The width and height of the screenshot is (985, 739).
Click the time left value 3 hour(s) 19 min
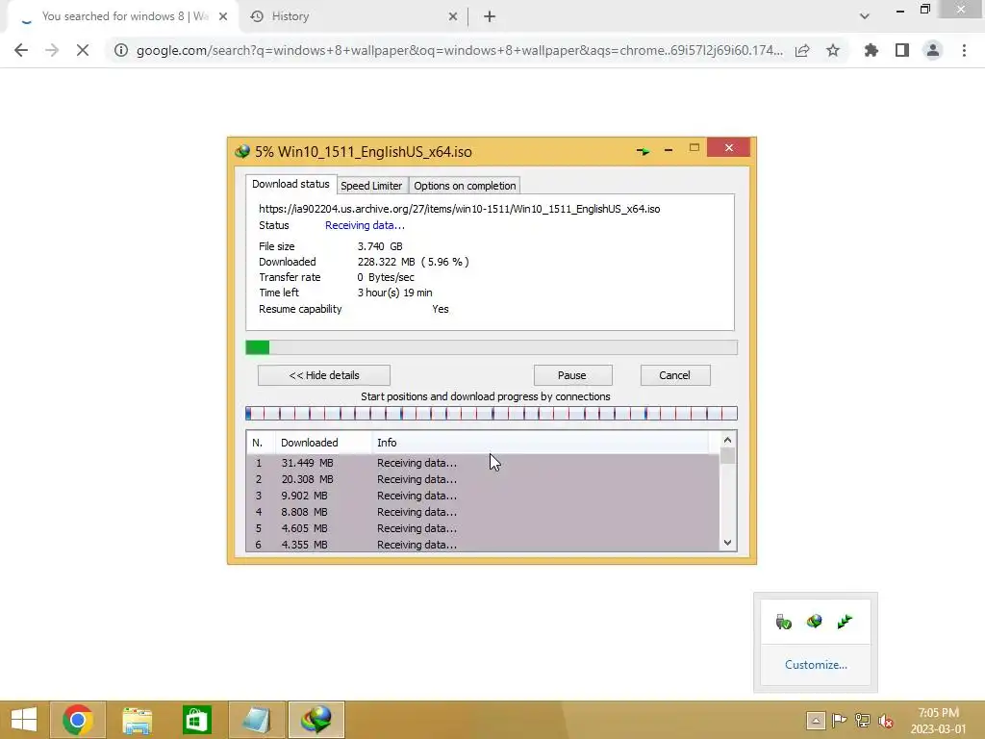[395, 293]
